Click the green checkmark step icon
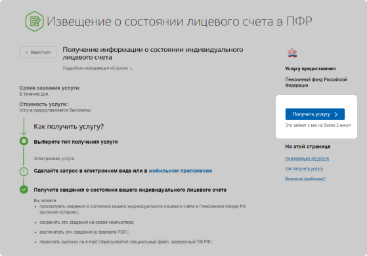The height and width of the screenshot is (256, 367). pyautogui.click(x=24, y=189)
